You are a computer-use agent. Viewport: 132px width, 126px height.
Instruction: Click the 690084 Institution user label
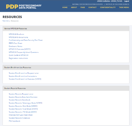(104, 1)
